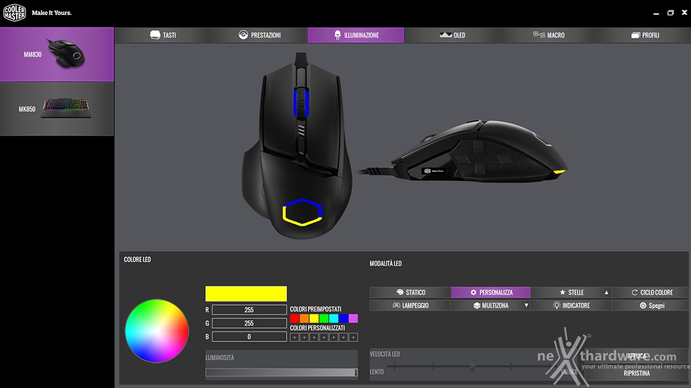This screenshot has height=388, width=691.
Task: Pick the green preset color
Action: [324, 318]
